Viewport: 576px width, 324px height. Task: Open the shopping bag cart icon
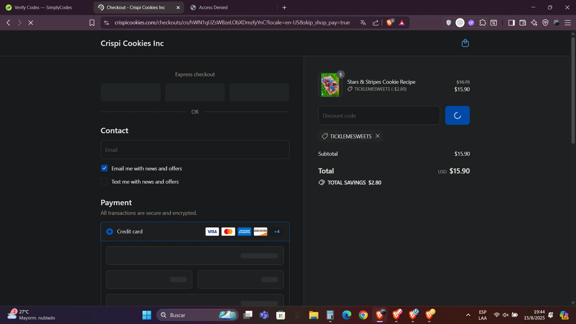coord(465,43)
